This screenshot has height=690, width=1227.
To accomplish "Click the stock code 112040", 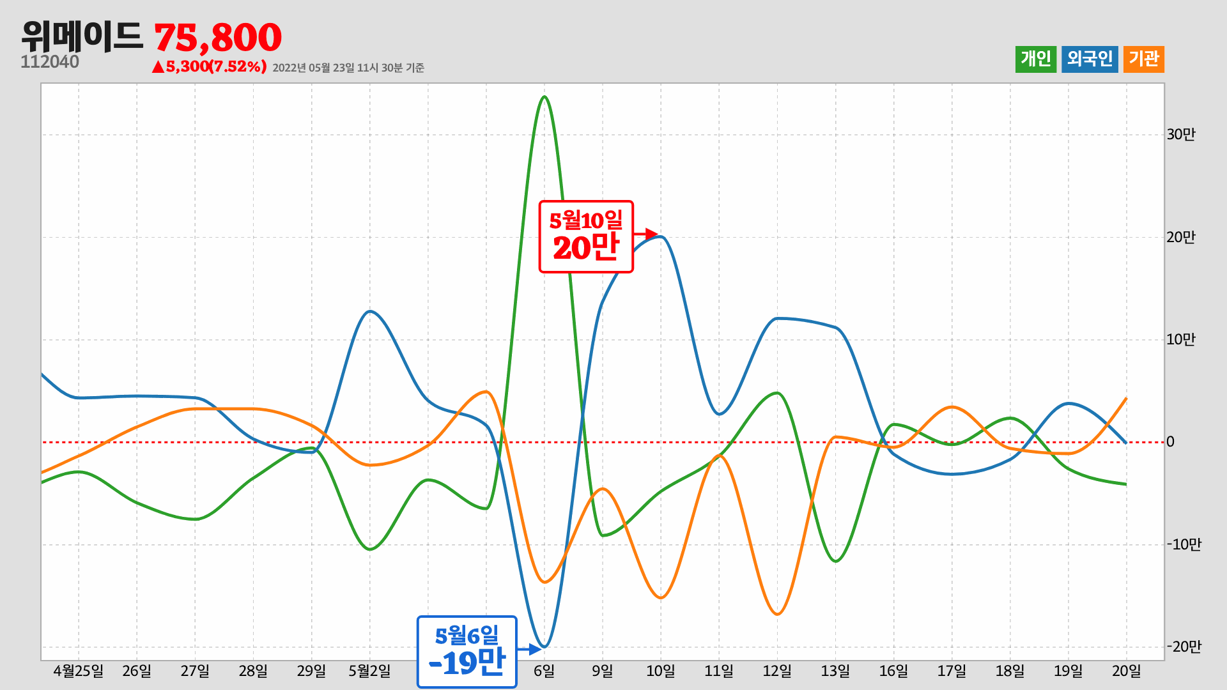I will (x=50, y=62).
